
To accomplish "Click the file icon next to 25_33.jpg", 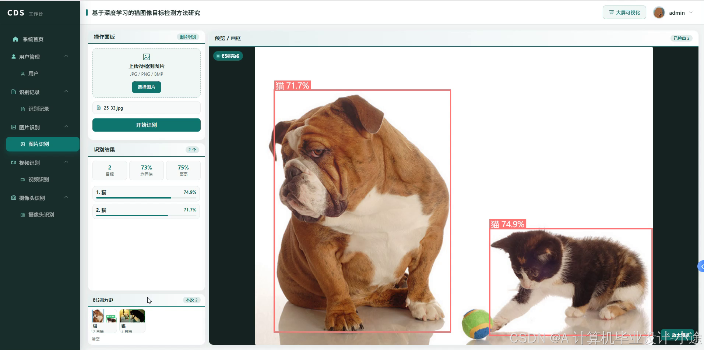I will (x=99, y=108).
